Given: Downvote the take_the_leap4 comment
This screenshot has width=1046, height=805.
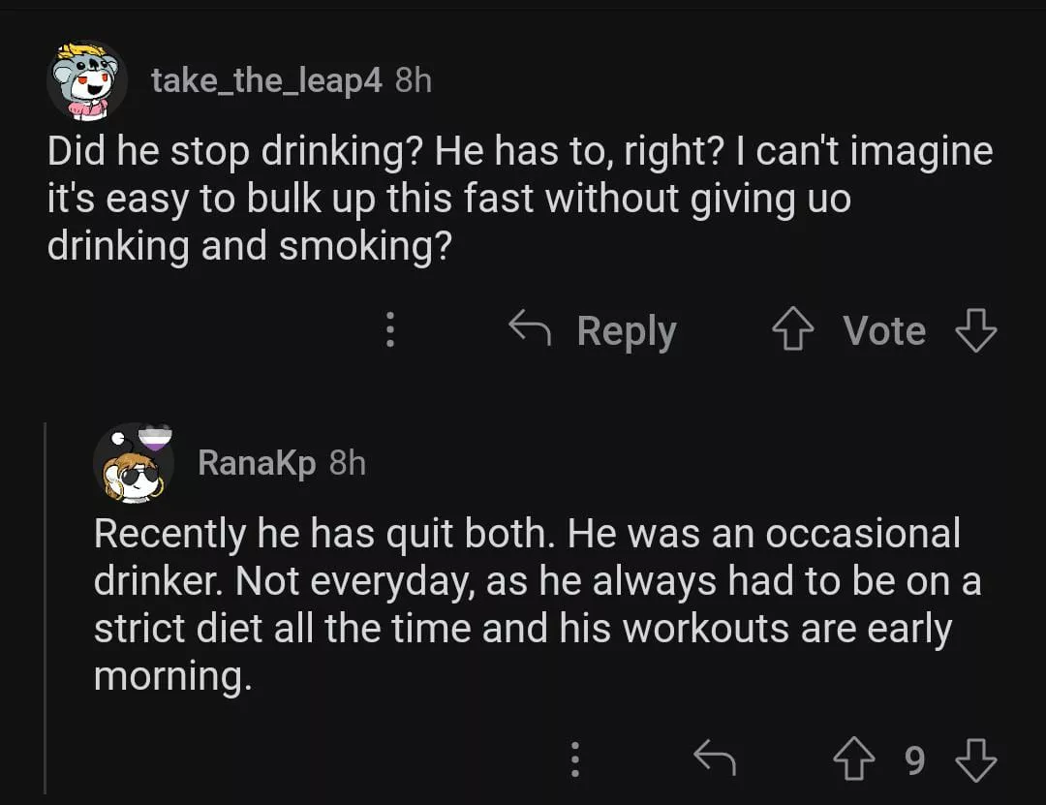Looking at the screenshot, I should click(975, 331).
